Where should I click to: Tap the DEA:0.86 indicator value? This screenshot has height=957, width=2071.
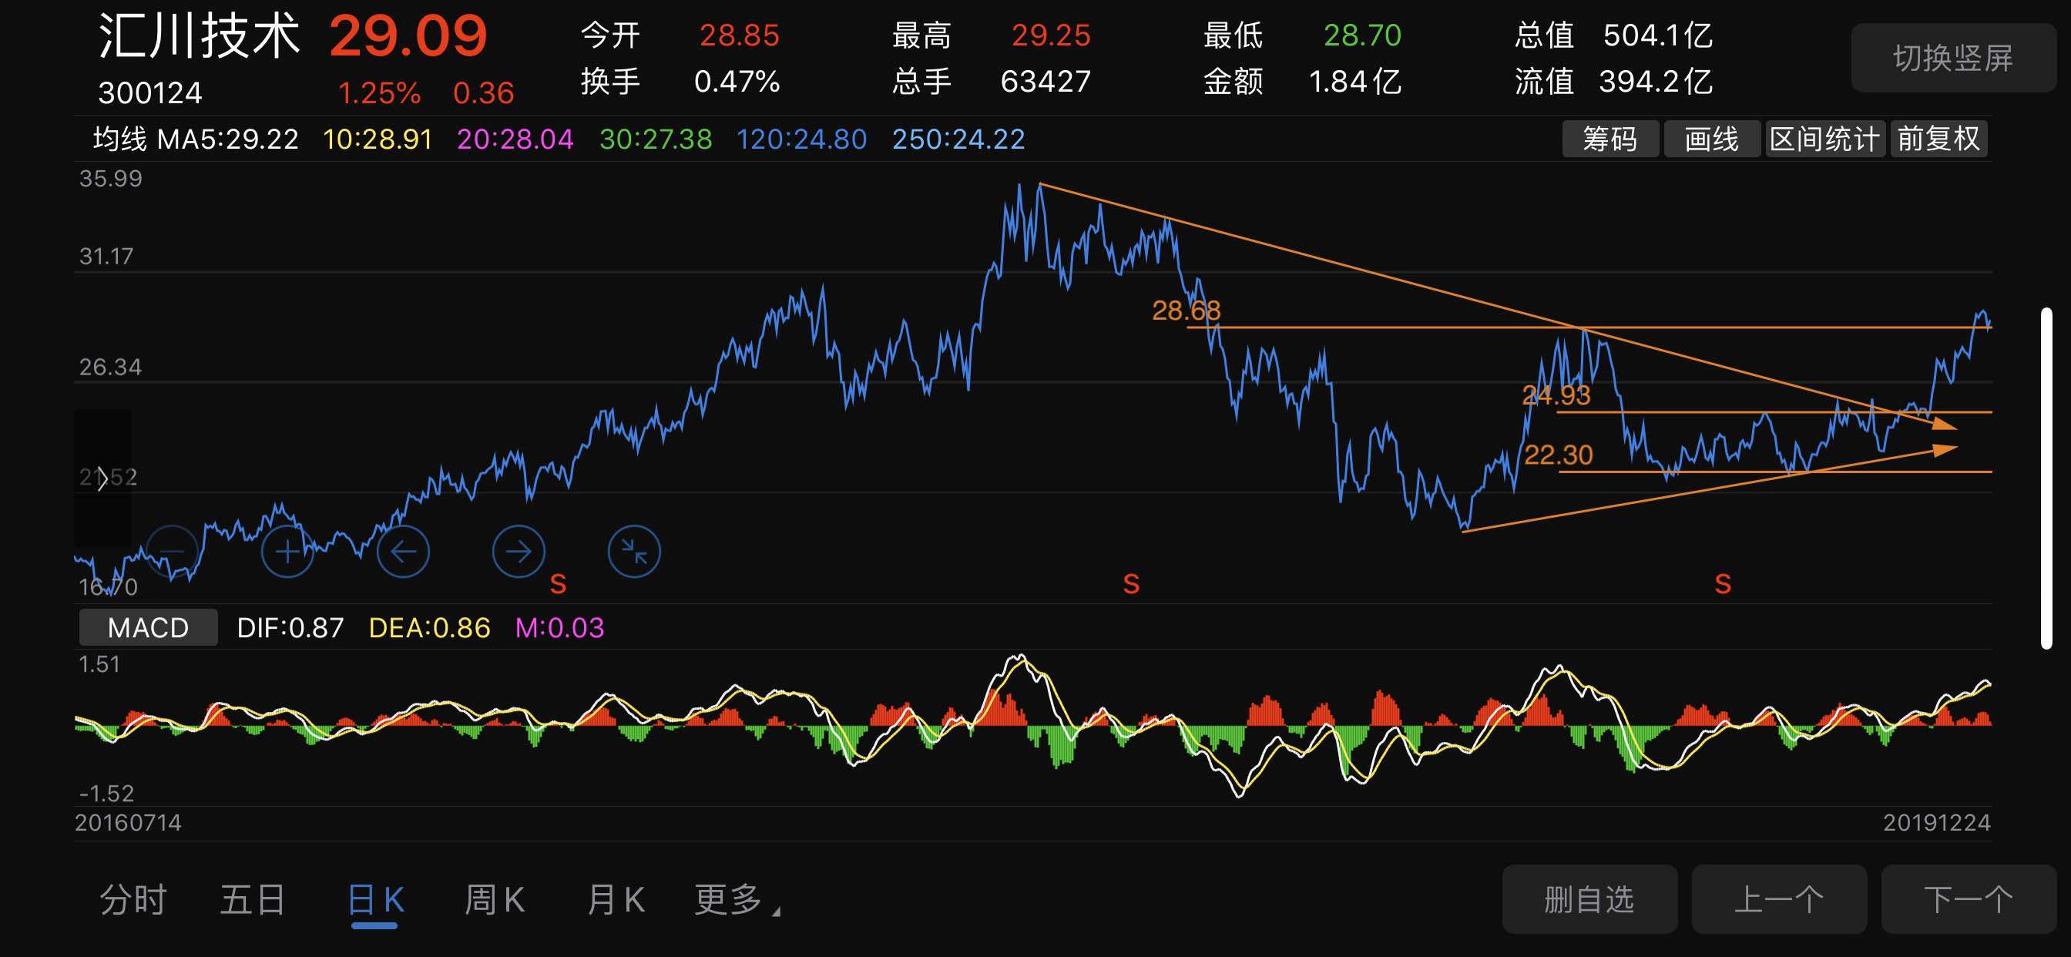coord(429,627)
